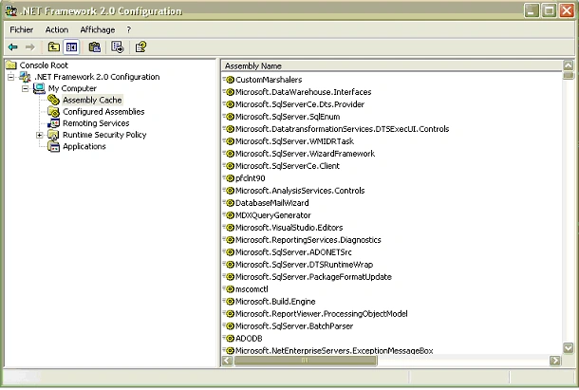Collapse the My Computer node
Screen dimensions: 579x390
[25, 88]
